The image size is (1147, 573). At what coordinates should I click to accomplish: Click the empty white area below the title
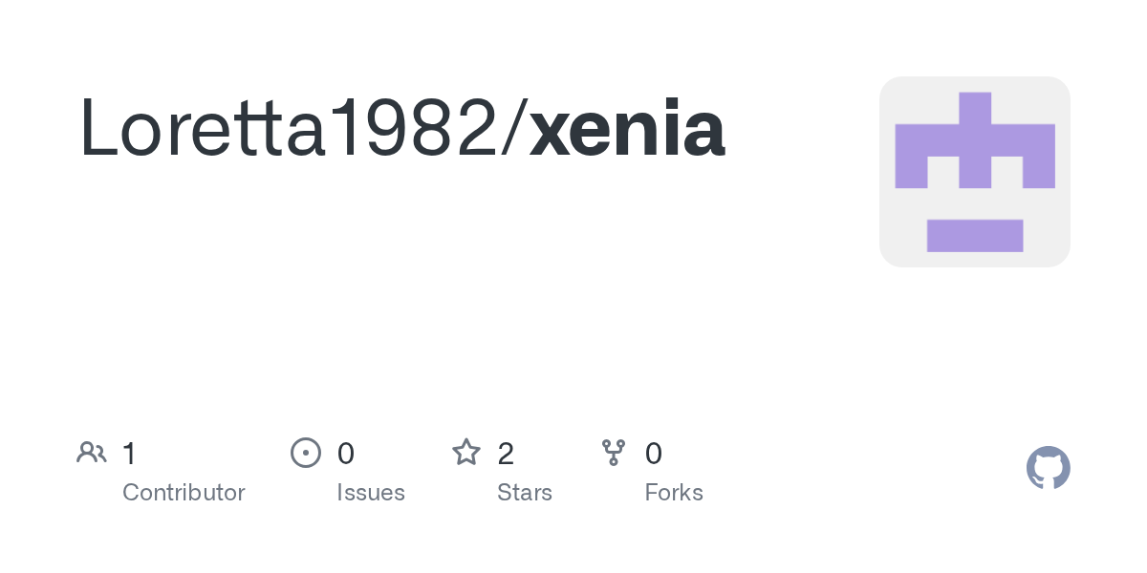(430, 306)
